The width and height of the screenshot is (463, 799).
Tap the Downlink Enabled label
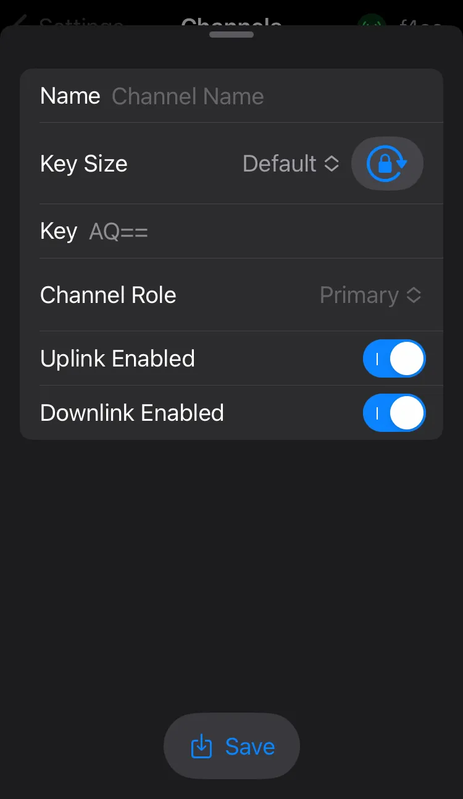131,413
